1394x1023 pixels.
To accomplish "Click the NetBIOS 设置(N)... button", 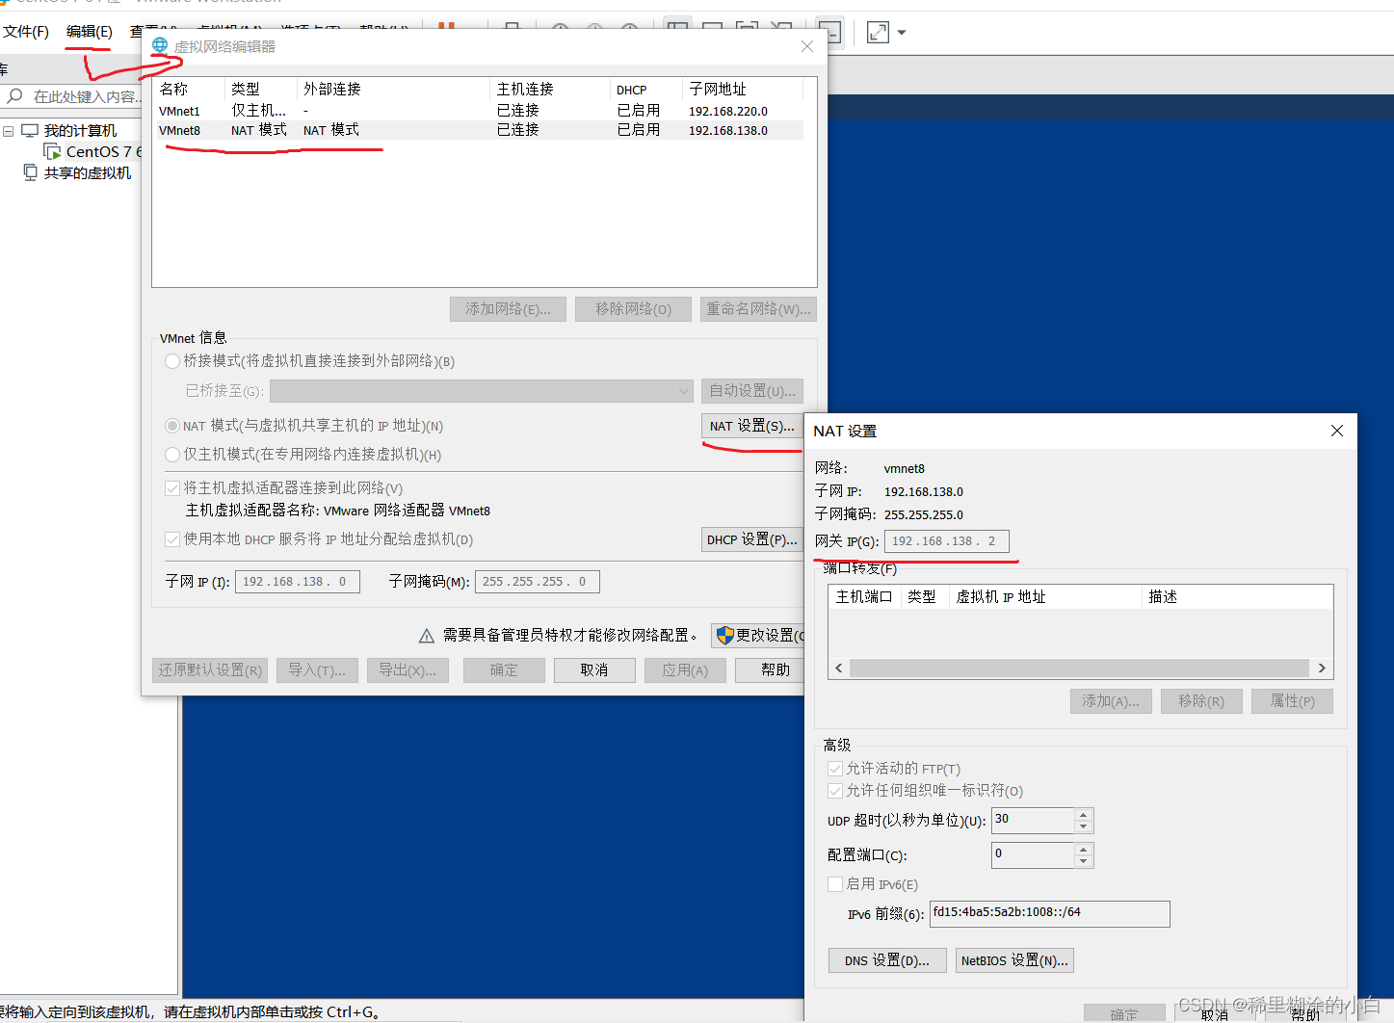I will [1014, 960].
